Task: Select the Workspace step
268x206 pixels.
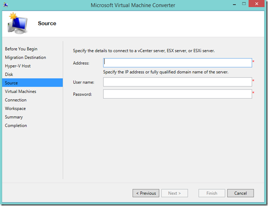Action: (x=15, y=109)
